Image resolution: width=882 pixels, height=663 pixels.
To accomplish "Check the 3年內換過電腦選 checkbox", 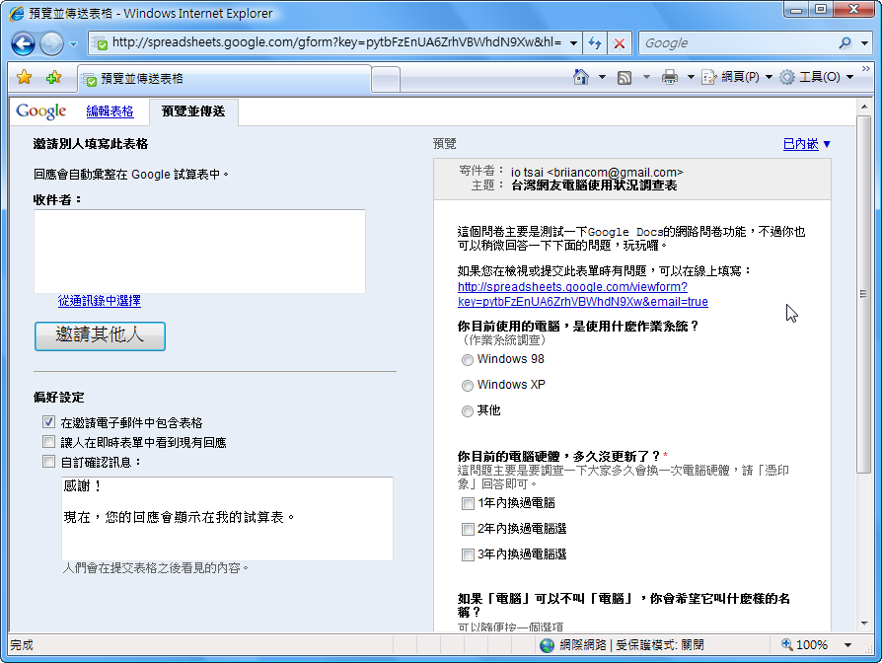I will coord(468,555).
